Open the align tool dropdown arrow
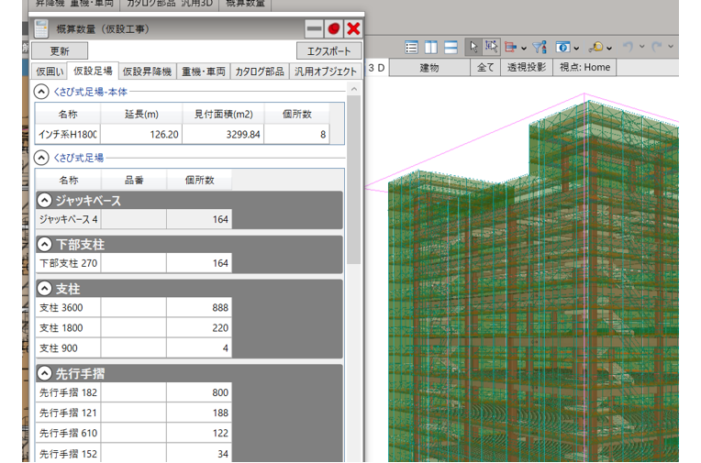 coord(523,48)
